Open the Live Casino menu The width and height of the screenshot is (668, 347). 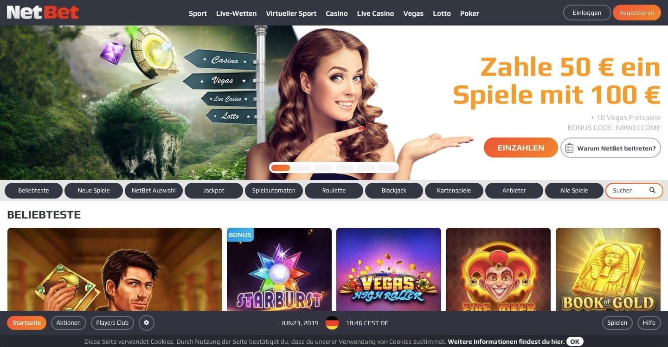(375, 13)
